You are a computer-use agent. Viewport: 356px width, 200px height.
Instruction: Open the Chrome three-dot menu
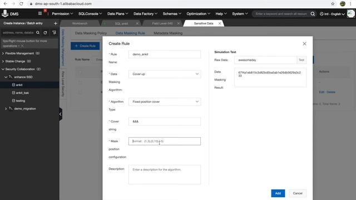click(350, 4)
